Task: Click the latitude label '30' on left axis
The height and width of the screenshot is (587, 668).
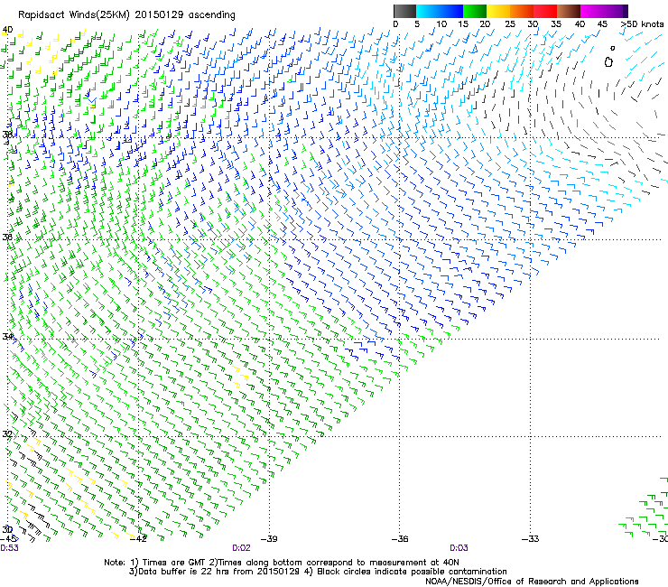Action: (x=7, y=529)
